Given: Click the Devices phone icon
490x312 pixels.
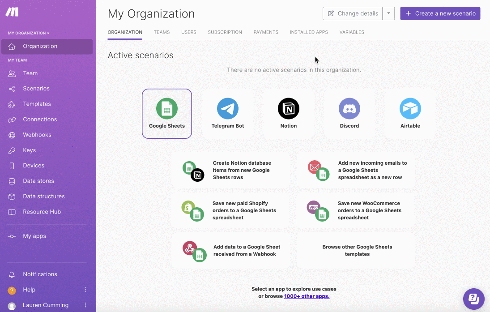Looking at the screenshot, I should 12,166.
